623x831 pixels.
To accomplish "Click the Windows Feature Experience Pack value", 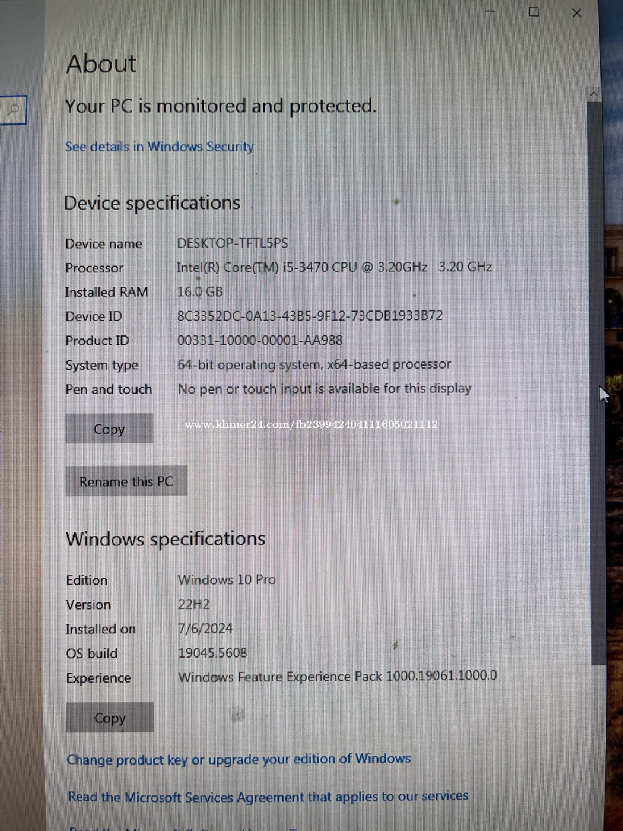I will [338, 677].
